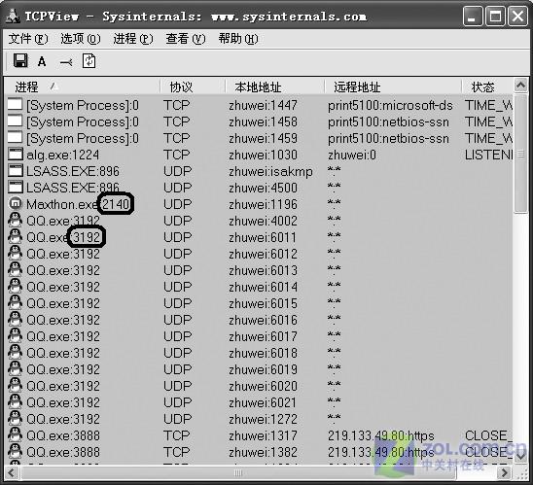Image resolution: width=533 pixels, height=485 pixels.
Task: Click penguin icon of QQ.exe row zhuwei:4002
Action: coord(16,220)
